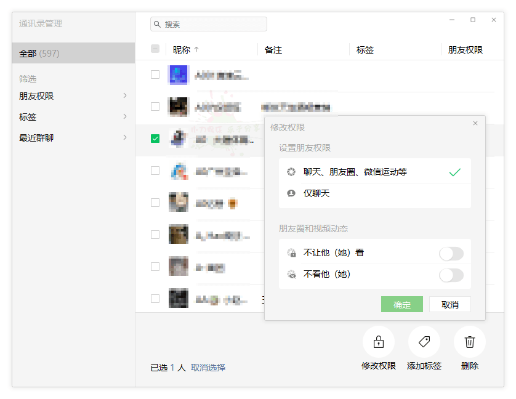The image size is (516, 399).
Task: Click the 确定 confirm button
Action: tap(401, 304)
